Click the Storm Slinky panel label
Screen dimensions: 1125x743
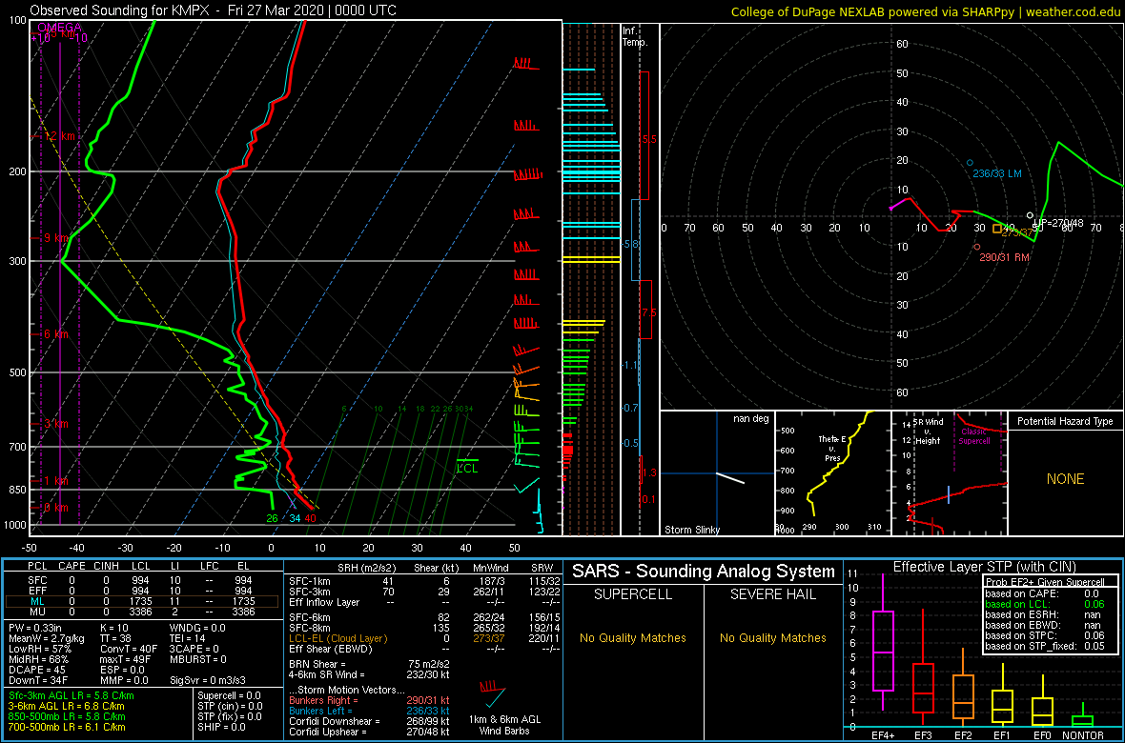691,530
